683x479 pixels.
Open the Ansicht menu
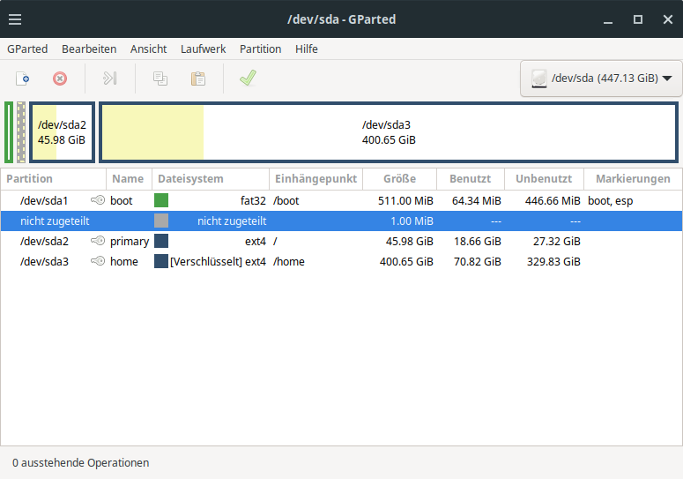tap(148, 49)
